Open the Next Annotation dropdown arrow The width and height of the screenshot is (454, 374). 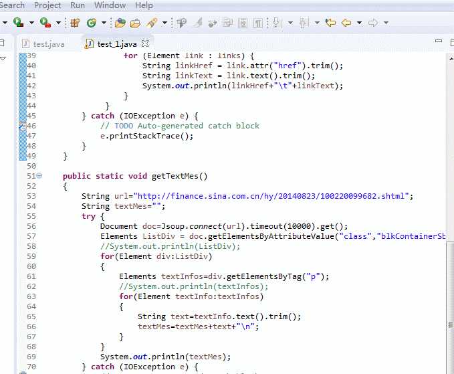[x=290, y=23]
